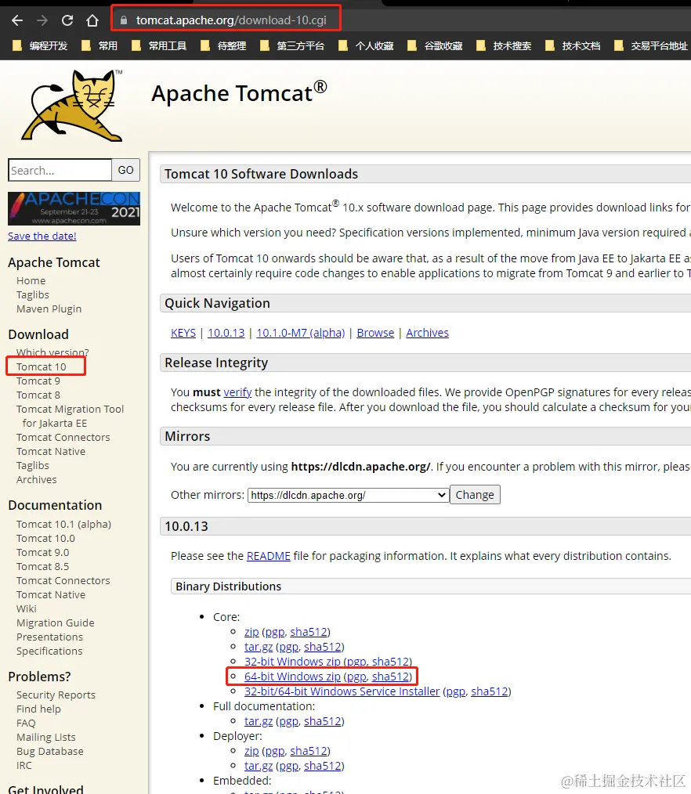Open the Home sidebar link
691x794 pixels.
click(31, 280)
